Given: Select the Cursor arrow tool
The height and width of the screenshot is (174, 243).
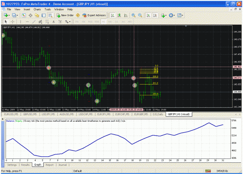Looking at the screenshot, I should click(x=6, y=22).
